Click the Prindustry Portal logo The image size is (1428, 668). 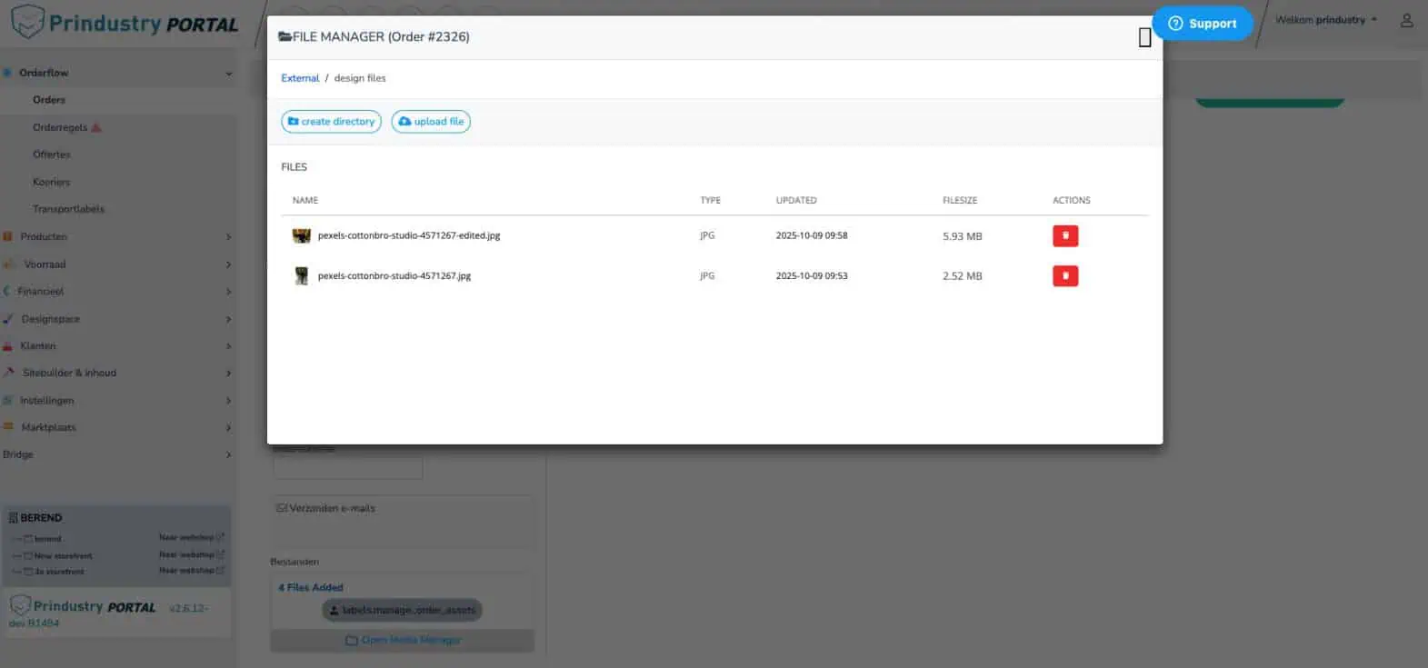pyautogui.click(x=125, y=23)
